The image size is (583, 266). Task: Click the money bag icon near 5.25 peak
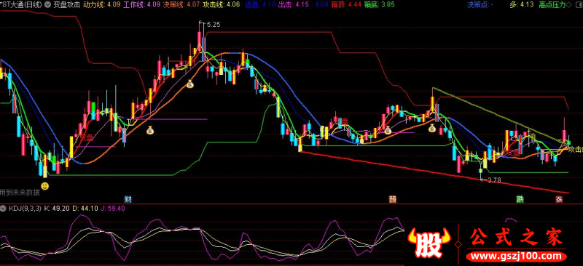(x=189, y=84)
